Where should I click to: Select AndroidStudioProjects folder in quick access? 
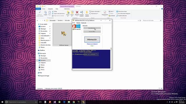click(x=44, y=36)
